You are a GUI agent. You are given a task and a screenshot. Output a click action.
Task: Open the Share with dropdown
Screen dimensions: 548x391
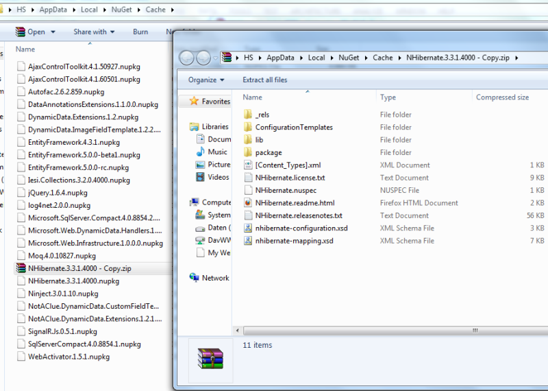[94, 32]
